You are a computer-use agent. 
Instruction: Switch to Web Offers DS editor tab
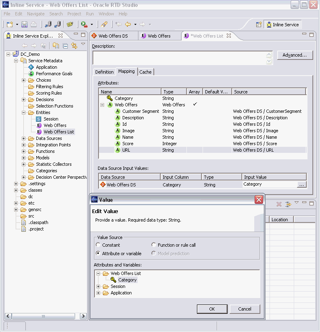pyautogui.click(x=113, y=36)
